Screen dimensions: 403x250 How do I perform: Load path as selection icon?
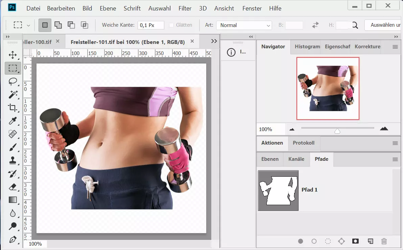pos(328,241)
